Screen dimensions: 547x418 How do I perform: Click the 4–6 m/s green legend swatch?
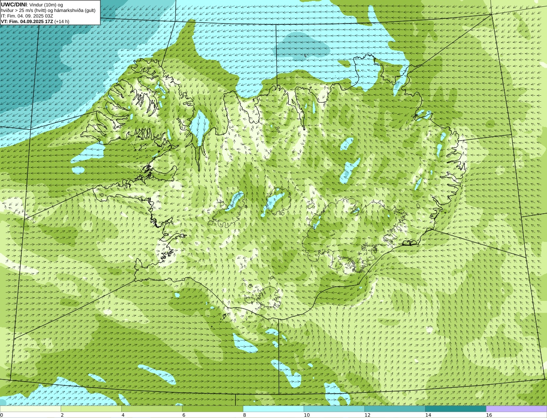coord(152,409)
